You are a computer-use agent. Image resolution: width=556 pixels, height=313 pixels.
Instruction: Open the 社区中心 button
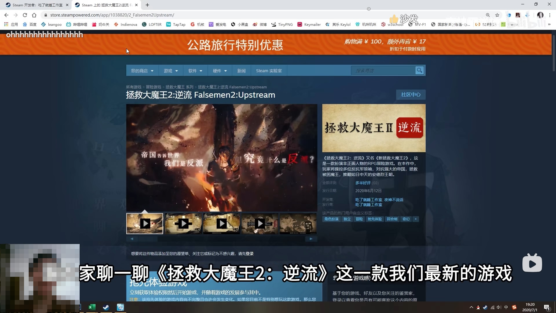click(x=411, y=94)
